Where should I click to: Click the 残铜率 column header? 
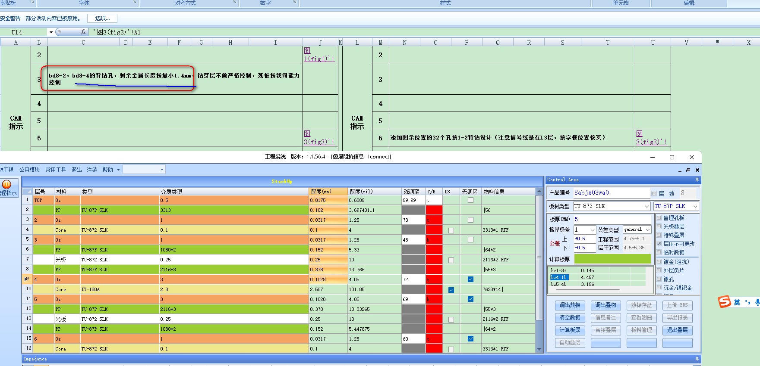413,192
